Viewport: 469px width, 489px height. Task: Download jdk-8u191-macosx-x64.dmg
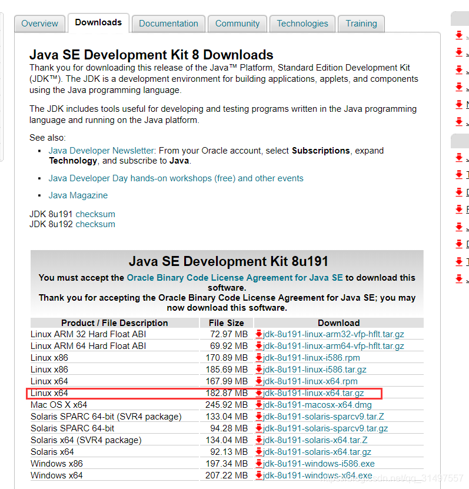pyautogui.click(x=317, y=405)
